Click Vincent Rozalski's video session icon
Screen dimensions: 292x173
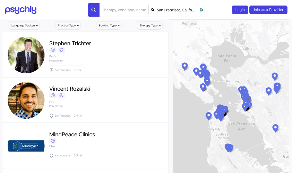[x=53, y=95]
